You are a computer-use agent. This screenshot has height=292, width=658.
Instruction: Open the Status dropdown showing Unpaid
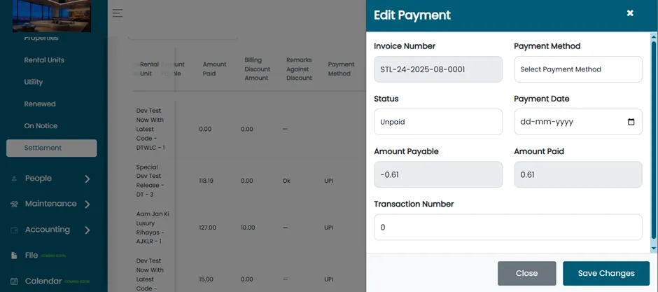(x=437, y=122)
